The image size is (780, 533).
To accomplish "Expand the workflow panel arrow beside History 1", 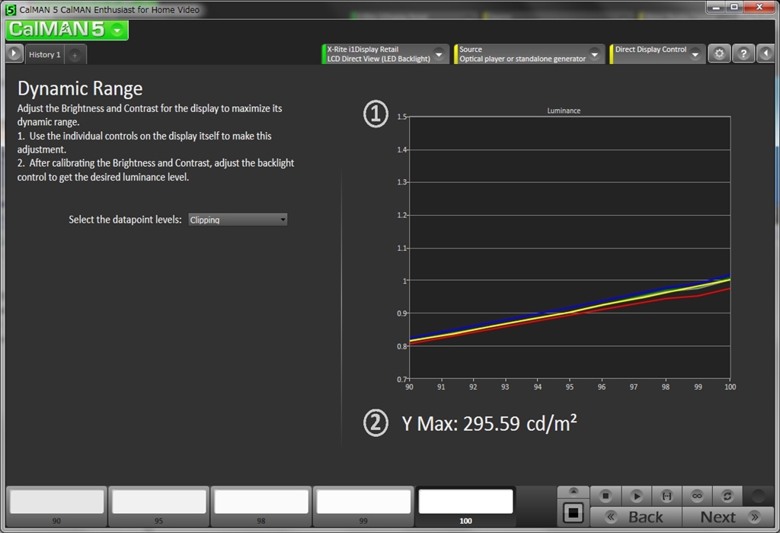I will click(14, 53).
